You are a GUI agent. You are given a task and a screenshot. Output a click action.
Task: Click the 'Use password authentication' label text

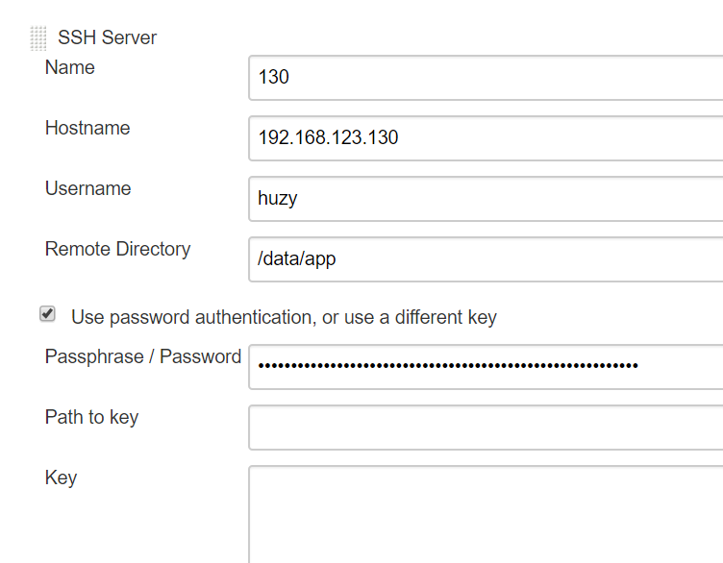(284, 317)
